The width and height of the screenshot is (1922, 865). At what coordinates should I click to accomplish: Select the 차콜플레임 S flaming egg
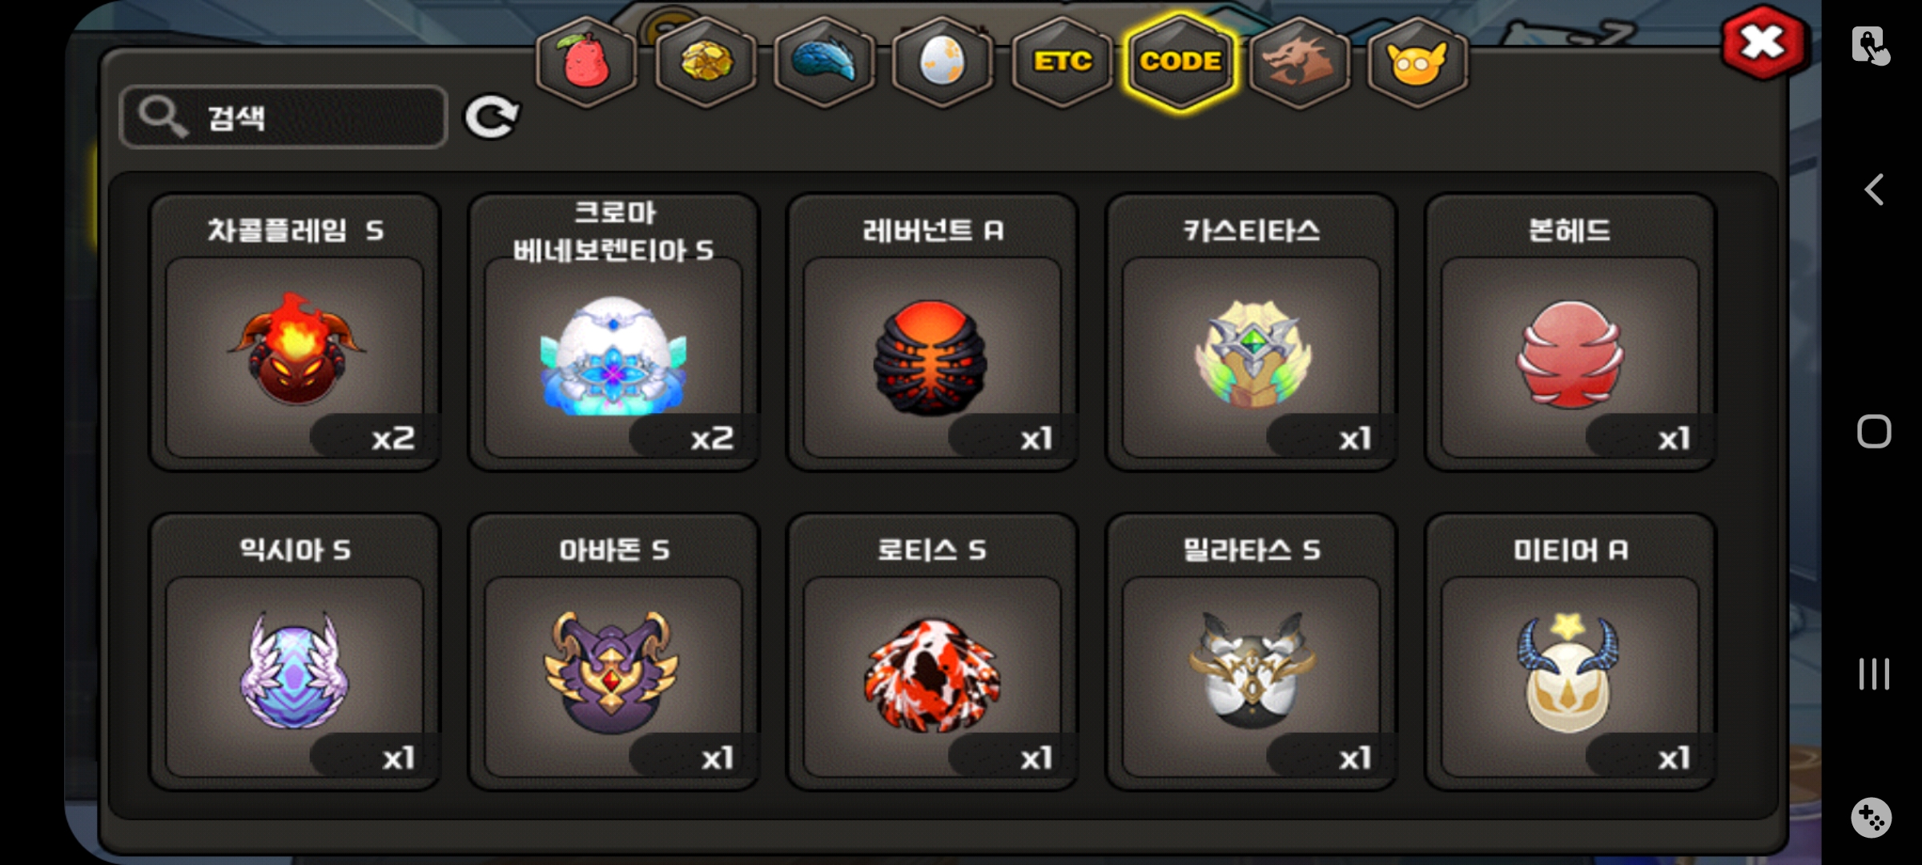point(295,332)
